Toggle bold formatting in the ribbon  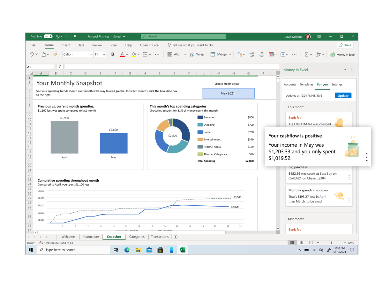pos(113,55)
